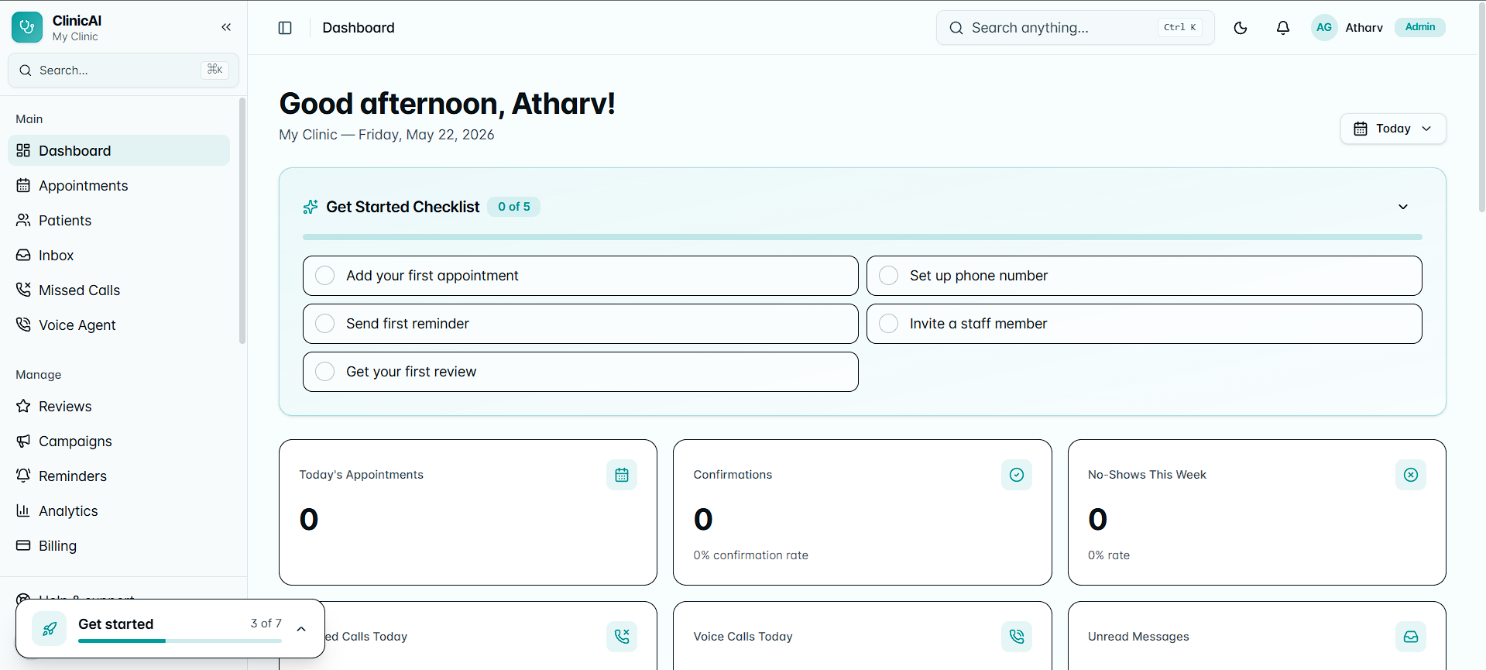The image size is (1486, 670).
Task: Click the Get Started Checklist progress bar
Action: [x=863, y=237]
